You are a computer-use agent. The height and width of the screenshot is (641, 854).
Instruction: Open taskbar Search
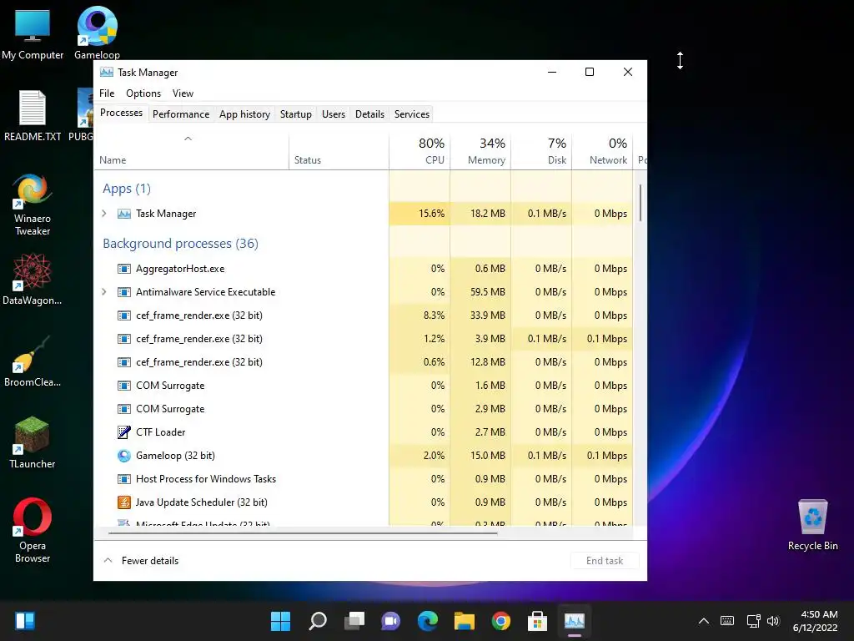[x=318, y=621]
